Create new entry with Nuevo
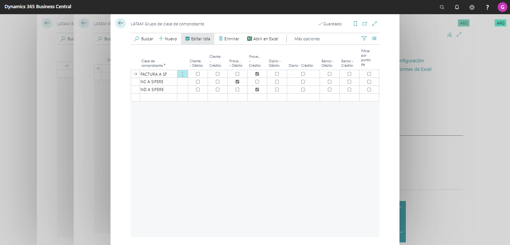This screenshot has width=510, height=245. coord(168,39)
